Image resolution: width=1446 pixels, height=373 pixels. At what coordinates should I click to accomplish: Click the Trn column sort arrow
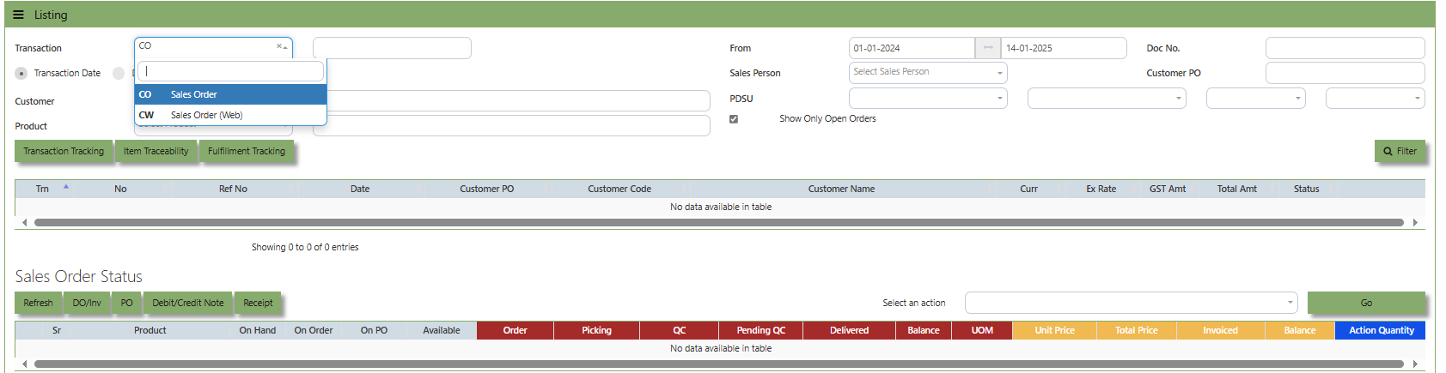pos(66,186)
